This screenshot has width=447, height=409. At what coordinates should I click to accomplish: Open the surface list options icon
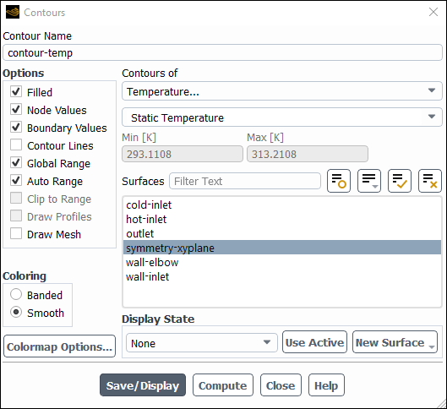[369, 181]
